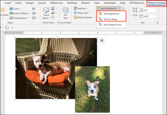
Task: Open the Artistic Effects dropdown
Action: (x=20, y=13)
